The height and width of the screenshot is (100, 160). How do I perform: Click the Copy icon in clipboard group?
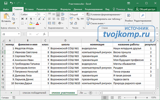tap(13, 19)
